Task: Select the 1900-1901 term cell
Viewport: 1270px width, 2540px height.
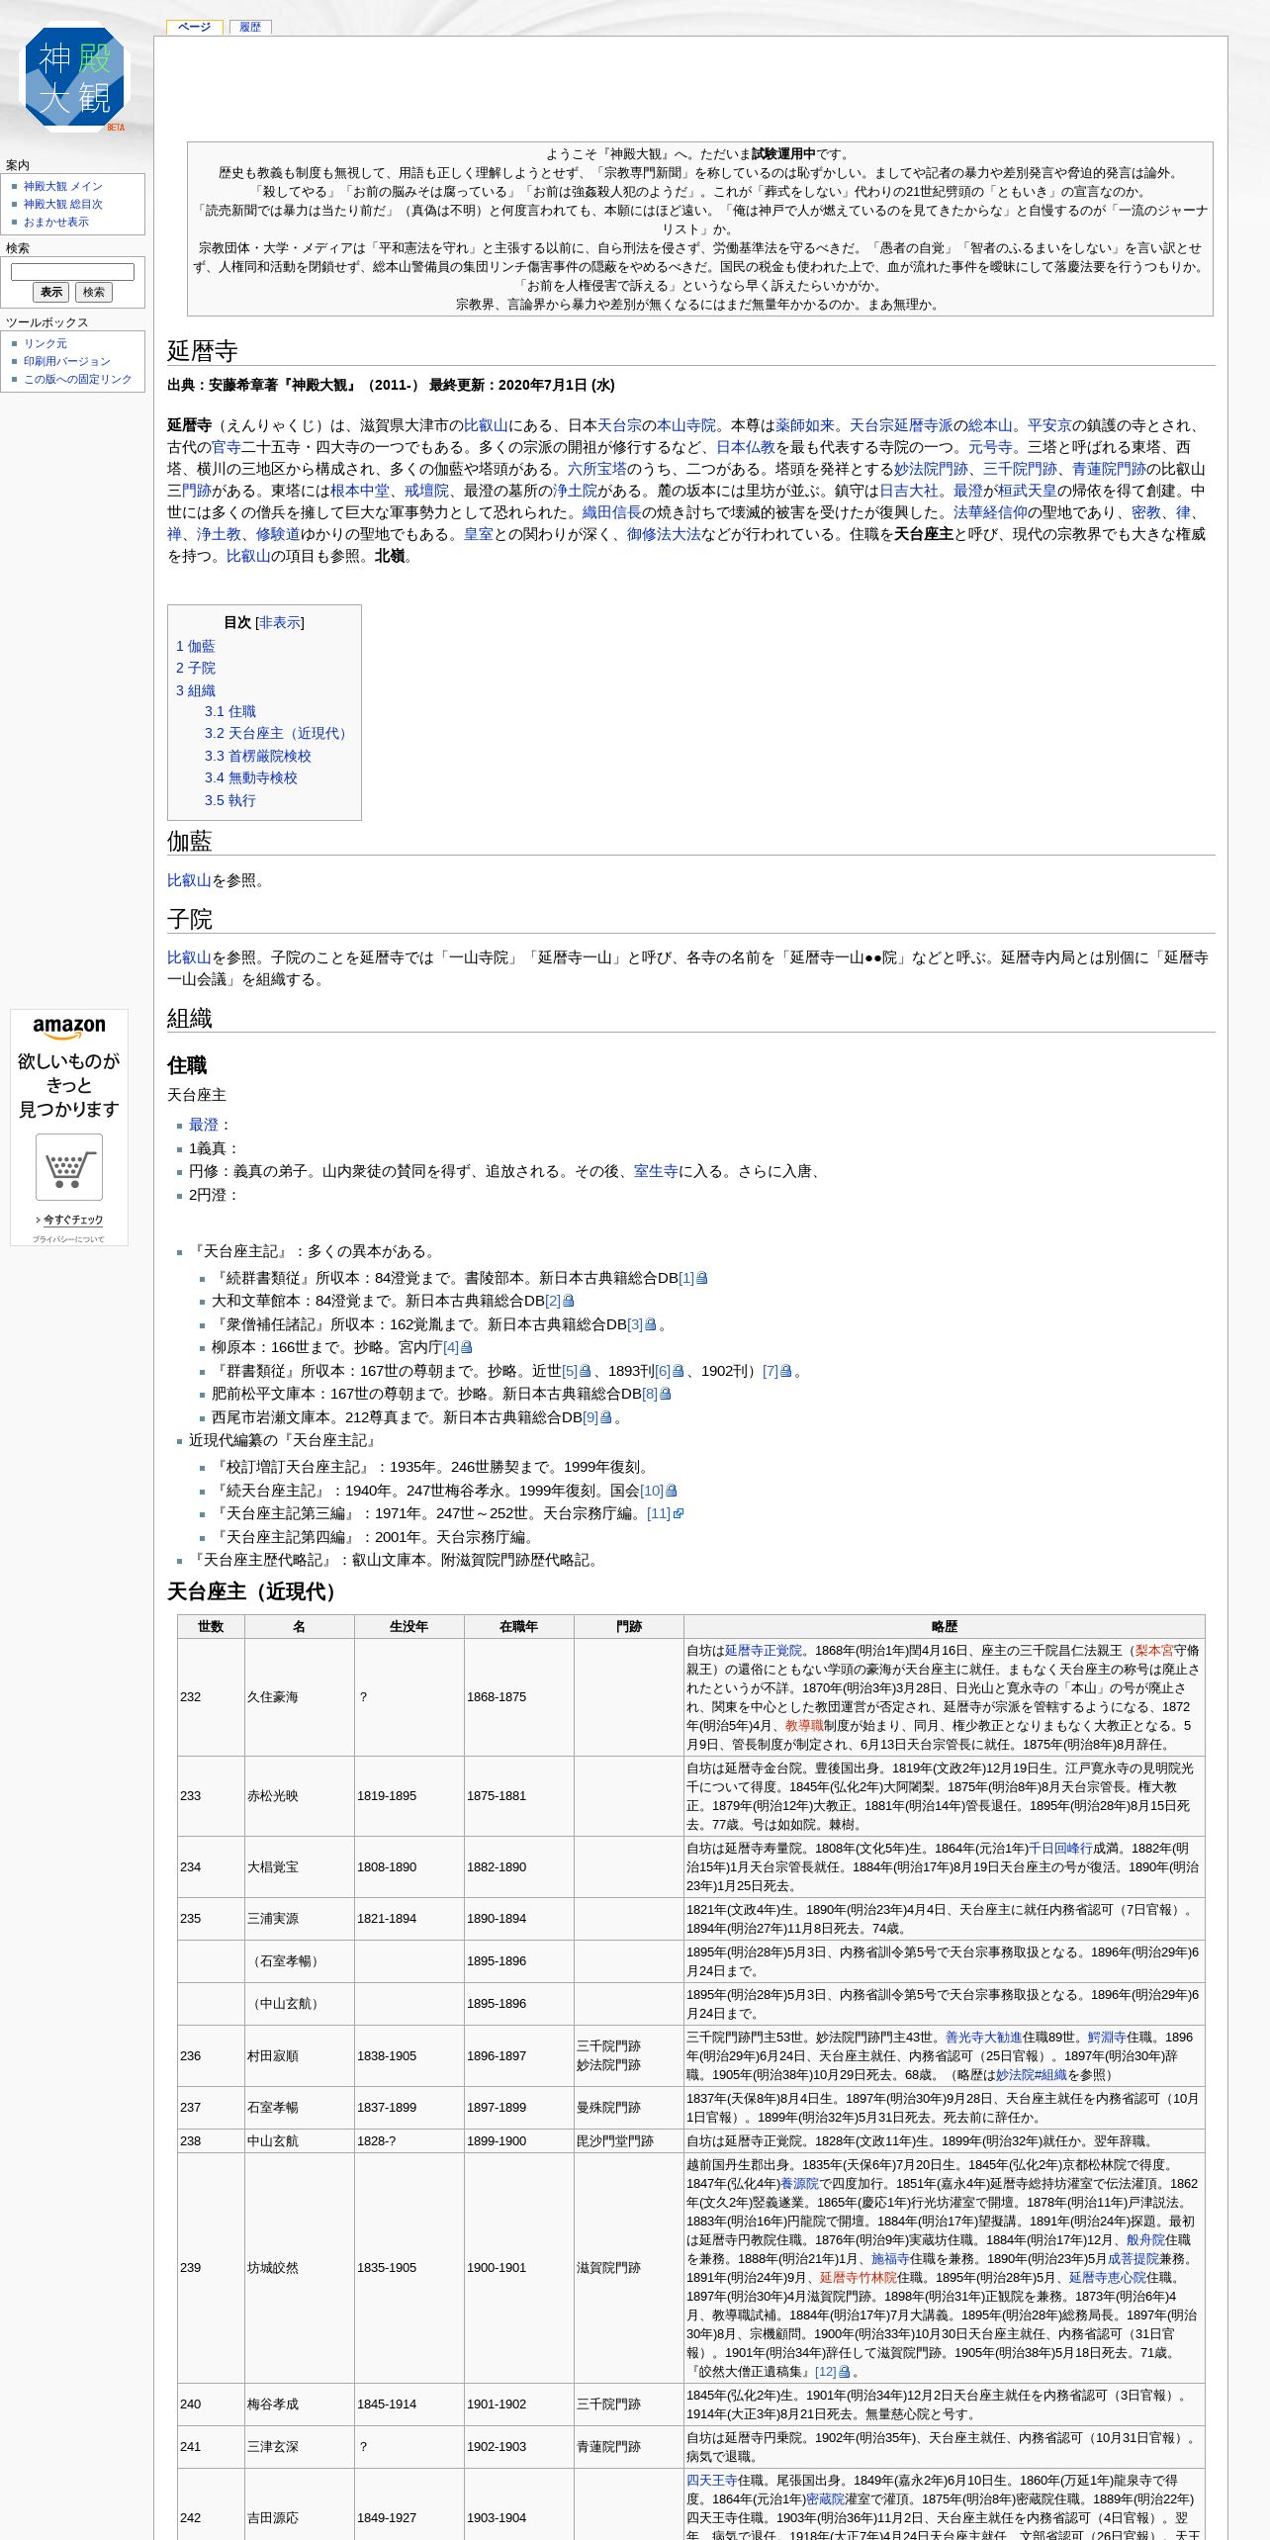Action: click(x=519, y=2268)
